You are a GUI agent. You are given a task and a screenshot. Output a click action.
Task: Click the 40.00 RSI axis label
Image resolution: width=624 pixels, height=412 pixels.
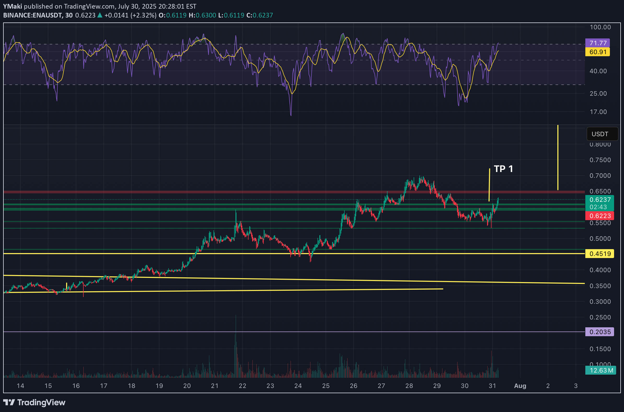[598, 71]
